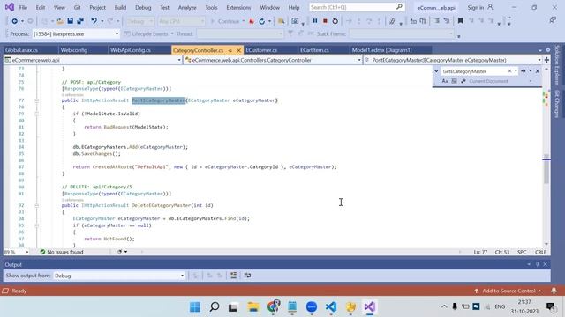Image resolution: width=565 pixels, height=317 pixels.
Task: Click the Navigate Backward arrow icon
Action: (x=14, y=21)
